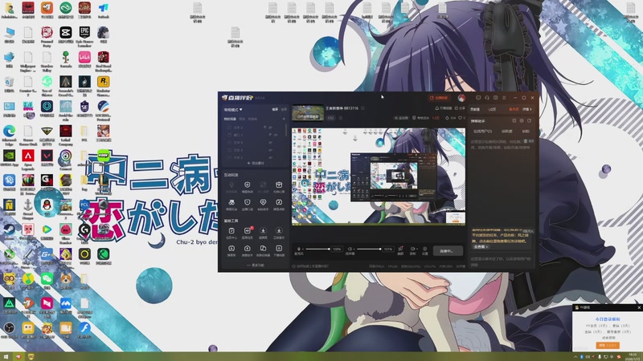The image size is (643, 361).
Task: Switch to 贡献 tab
Action: (526, 132)
